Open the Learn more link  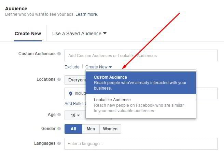pyautogui.click(x=86, y=14)
